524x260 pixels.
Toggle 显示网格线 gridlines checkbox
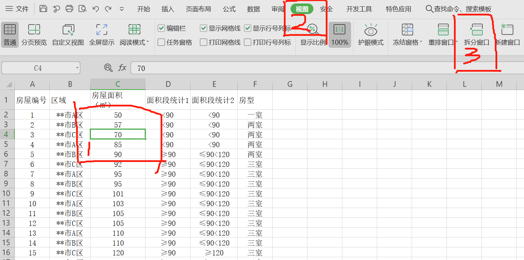(204, 28)
